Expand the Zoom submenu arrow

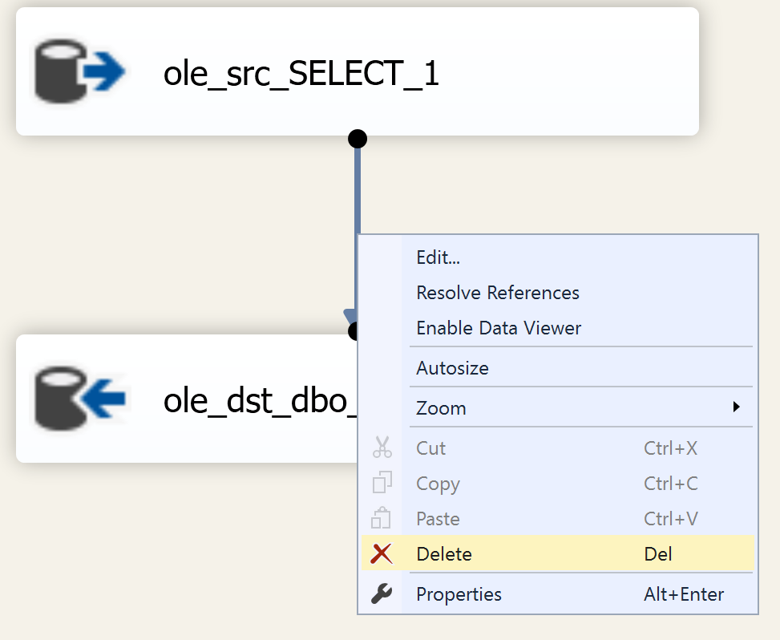(x=736, y=407)
